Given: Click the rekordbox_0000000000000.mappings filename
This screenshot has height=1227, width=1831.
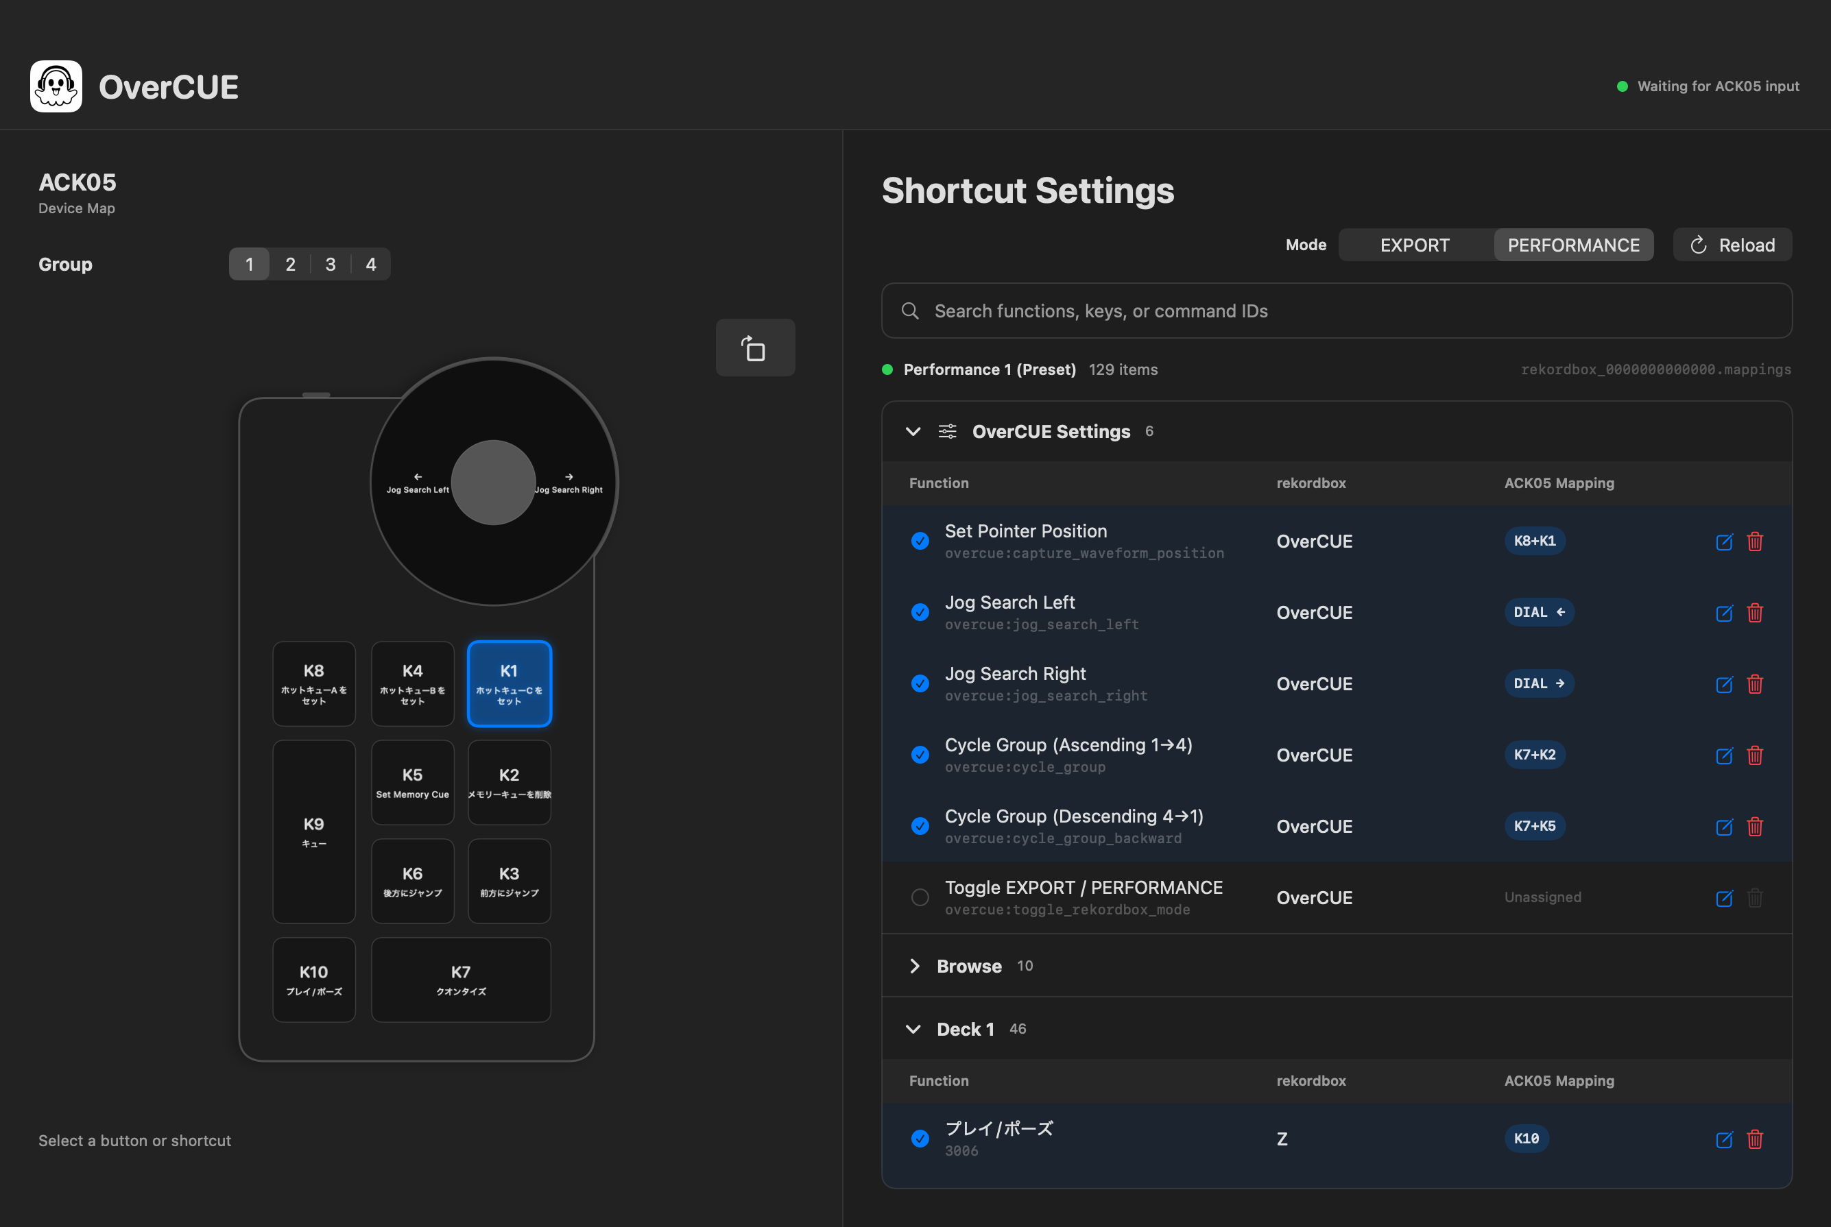Looking at the screenshot, I should (x=1655, y=369).
